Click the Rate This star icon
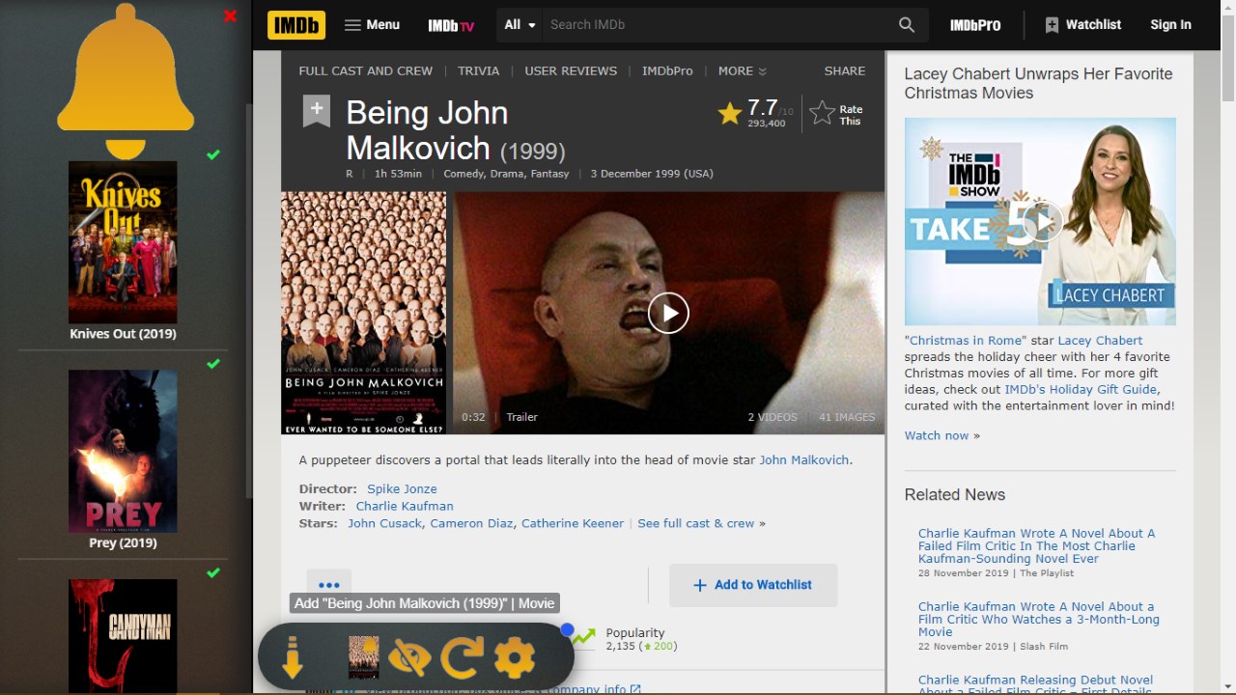 click(822, 114)
